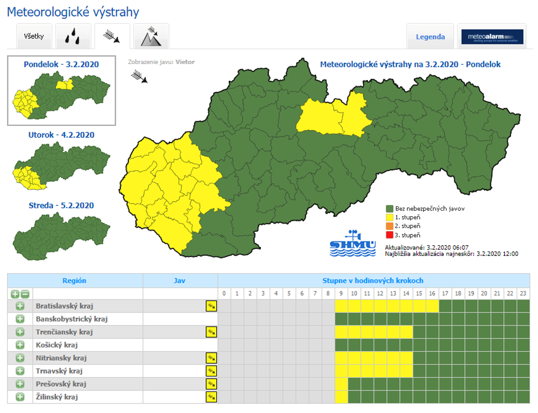Select the wind warning tab
Image resolution: width=538 pixels, height=413 pixels.
point(112,37)
